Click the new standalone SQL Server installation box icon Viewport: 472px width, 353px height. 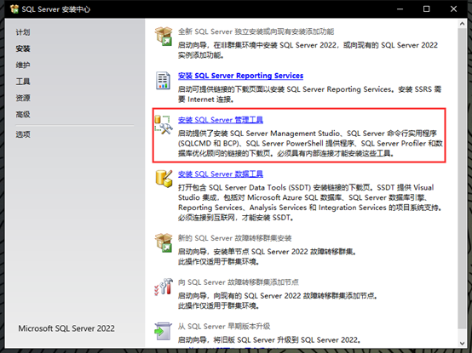[x=164, y=37]
